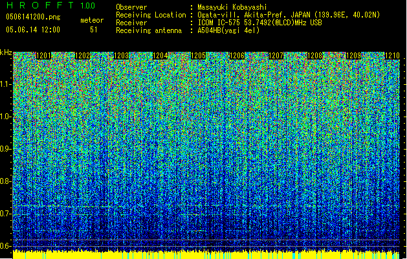The width and height of the screenshot is (407, 259).
Task: Click the yellow signal level bar graph
Action: 206,254
